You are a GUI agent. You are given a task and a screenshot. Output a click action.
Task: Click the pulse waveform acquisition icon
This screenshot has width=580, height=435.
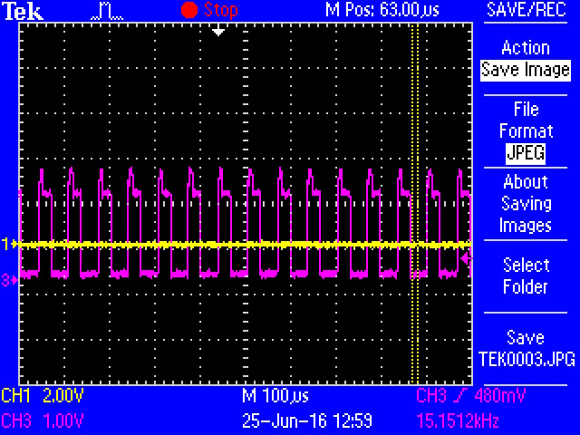107,12
